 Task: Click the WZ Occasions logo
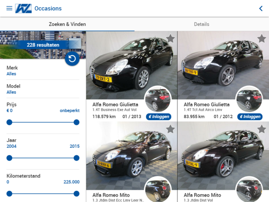[23, 8]
